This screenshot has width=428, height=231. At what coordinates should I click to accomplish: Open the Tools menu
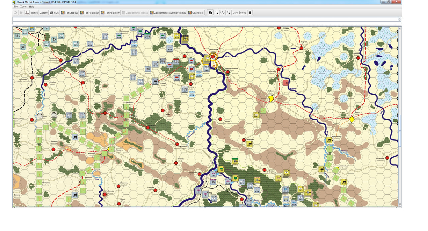23,7
